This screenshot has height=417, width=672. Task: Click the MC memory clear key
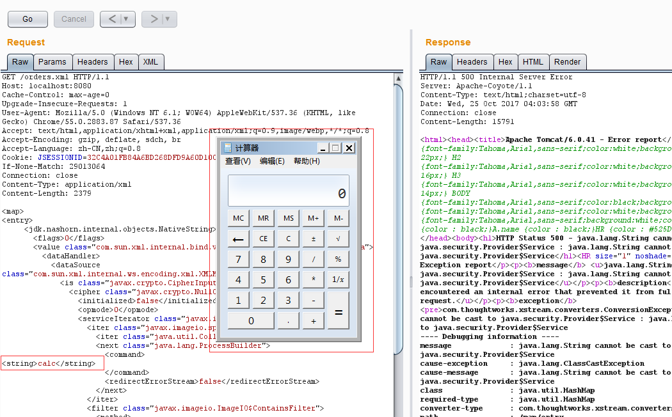238,218
